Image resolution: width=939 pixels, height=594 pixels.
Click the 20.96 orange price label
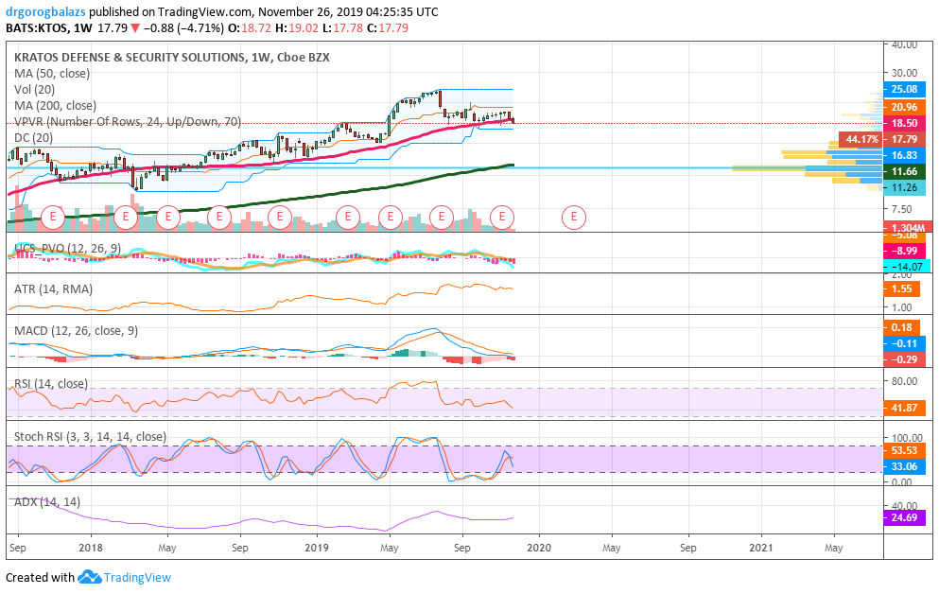coord(904,107)
